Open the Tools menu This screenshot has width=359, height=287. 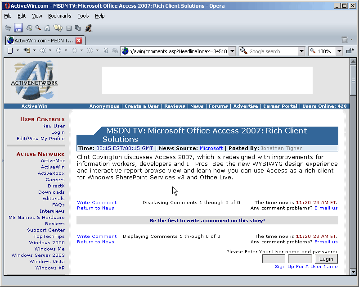pyautogui.click(x=83, y=16)
